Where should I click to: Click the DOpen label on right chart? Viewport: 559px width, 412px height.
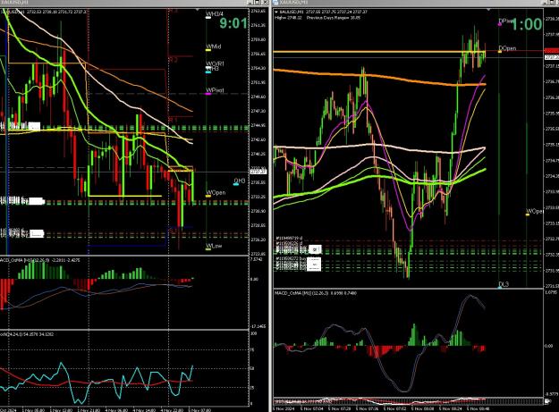click(507, 48)
